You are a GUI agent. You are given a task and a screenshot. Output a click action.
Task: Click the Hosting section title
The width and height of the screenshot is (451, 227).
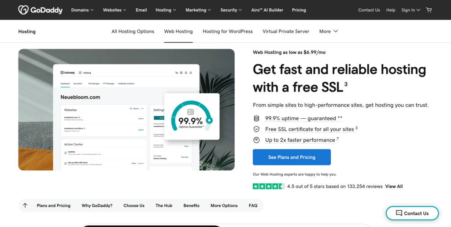(27, 31)
